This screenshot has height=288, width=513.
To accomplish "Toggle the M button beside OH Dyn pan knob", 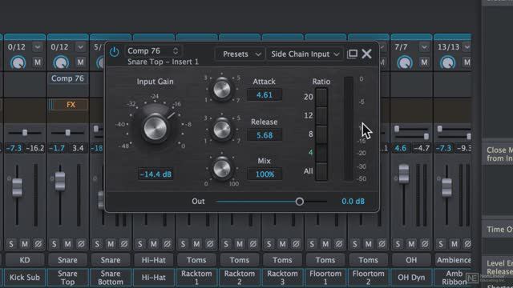I will 424,62.
